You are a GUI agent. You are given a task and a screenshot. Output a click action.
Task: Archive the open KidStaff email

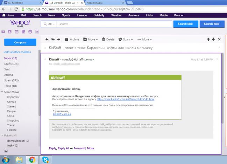(x=72, y=39)
